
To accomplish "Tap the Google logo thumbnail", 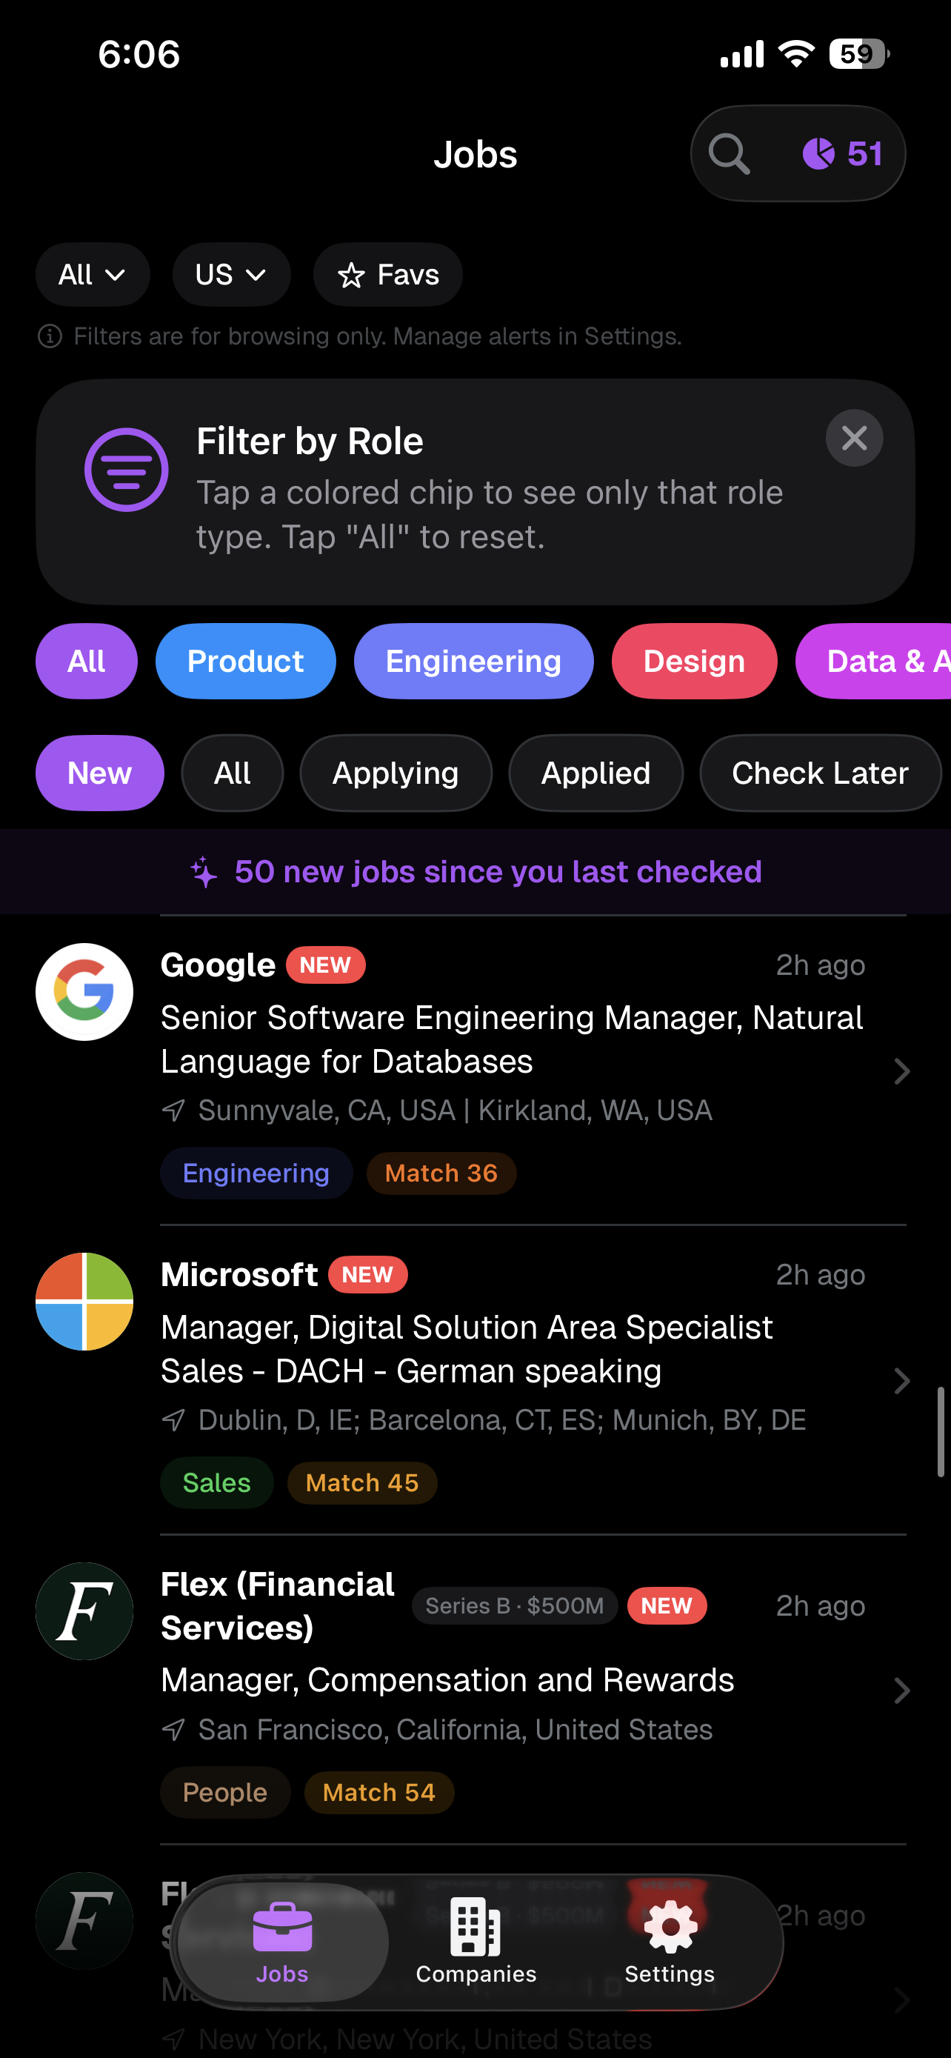I will tap(84, 991).
